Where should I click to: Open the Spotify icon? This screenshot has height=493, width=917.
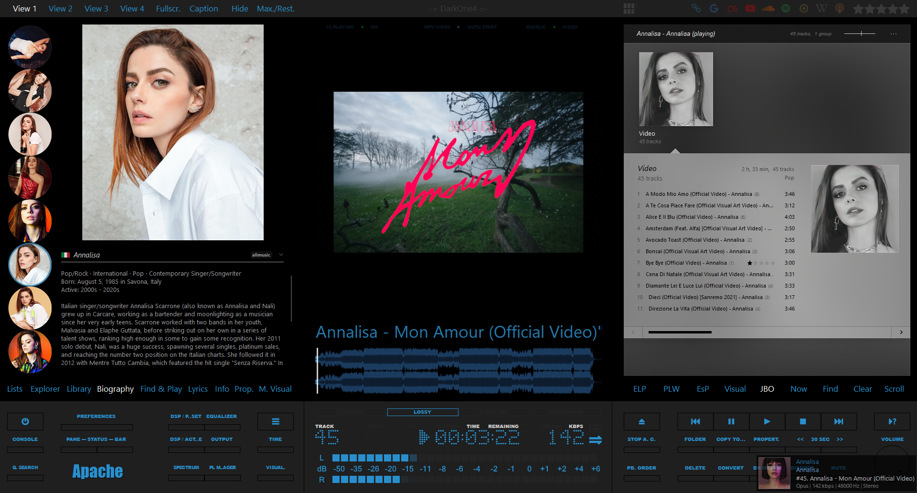tap(786, 9)
